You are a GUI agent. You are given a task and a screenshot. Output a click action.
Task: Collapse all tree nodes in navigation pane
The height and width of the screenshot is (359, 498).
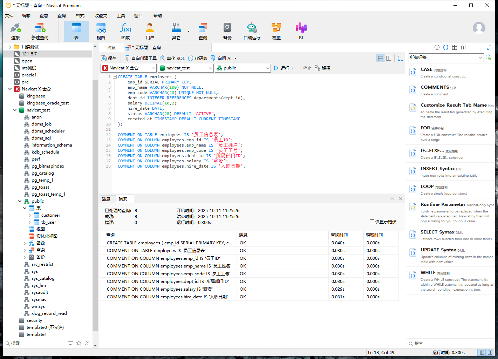tap(87, 343)
